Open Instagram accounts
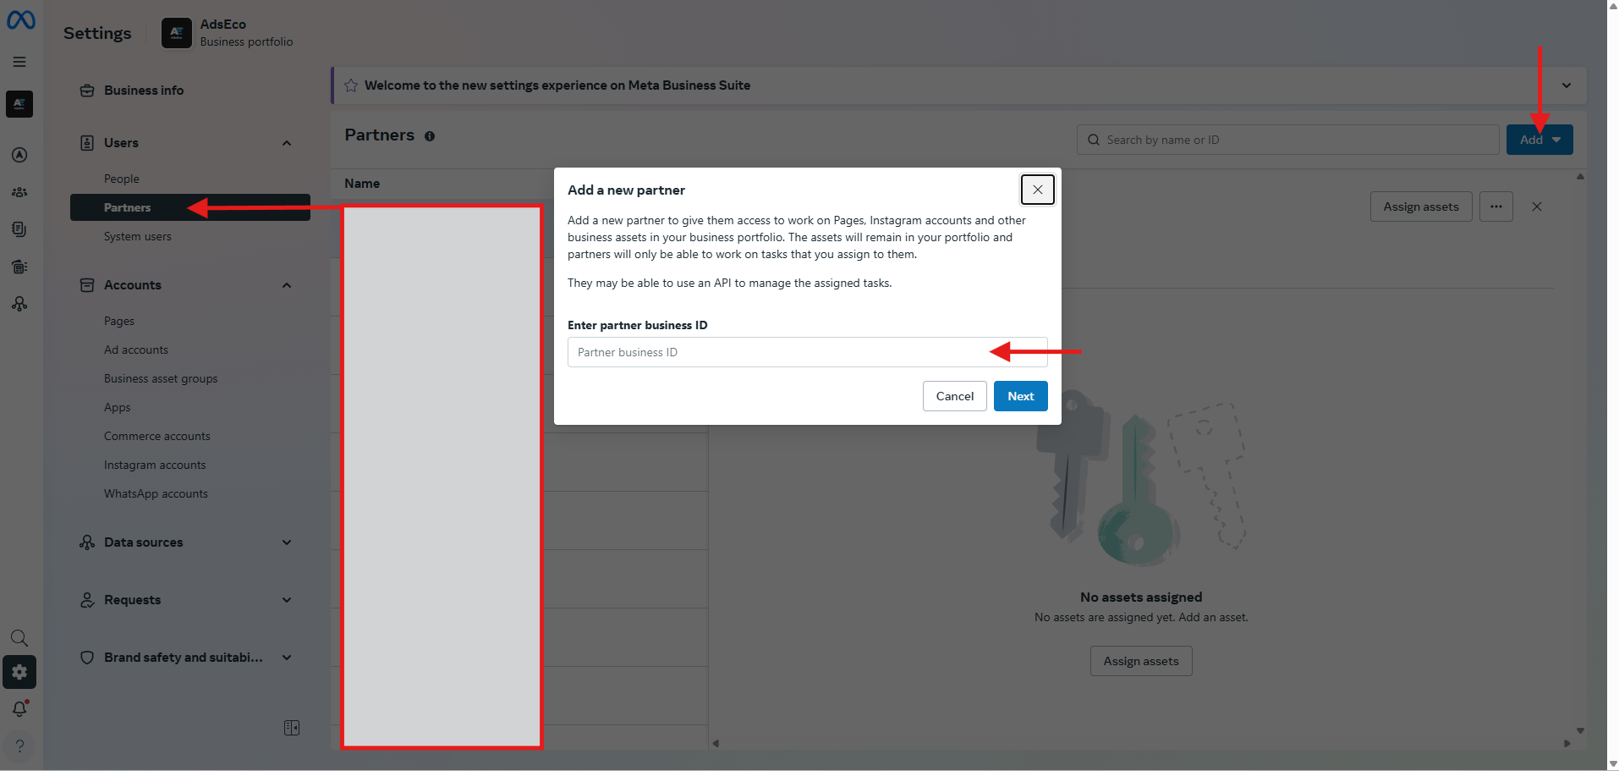 [x=155, y=465]
